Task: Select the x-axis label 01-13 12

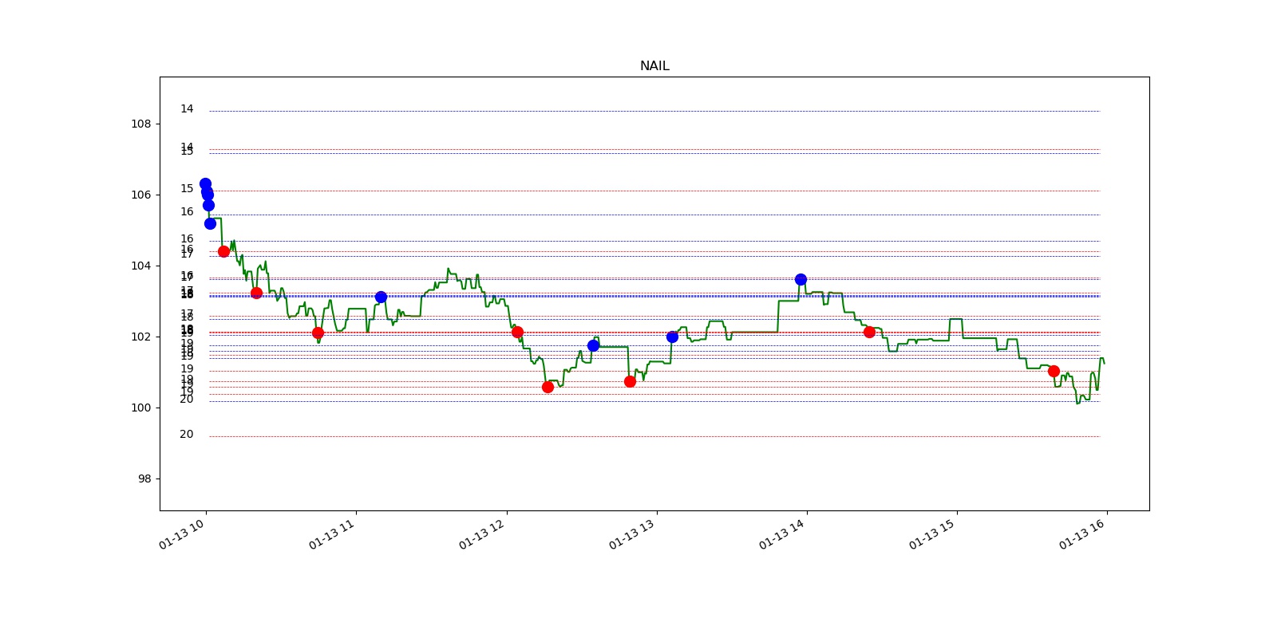Action: coord(482,534)
